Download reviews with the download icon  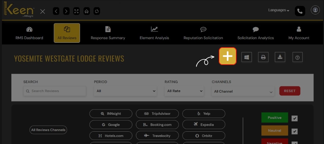point(280,57)
